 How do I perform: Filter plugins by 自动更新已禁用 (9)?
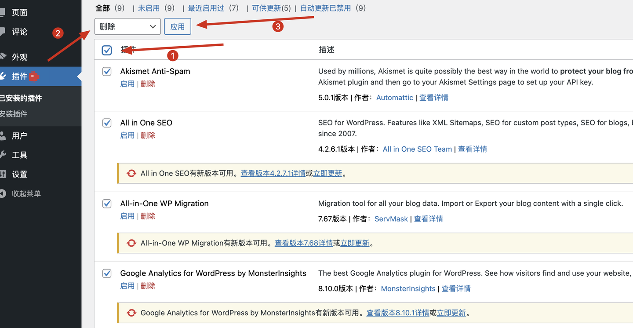click(x=333, y=8)
